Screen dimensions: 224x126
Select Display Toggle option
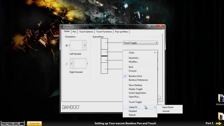point(140,89)
